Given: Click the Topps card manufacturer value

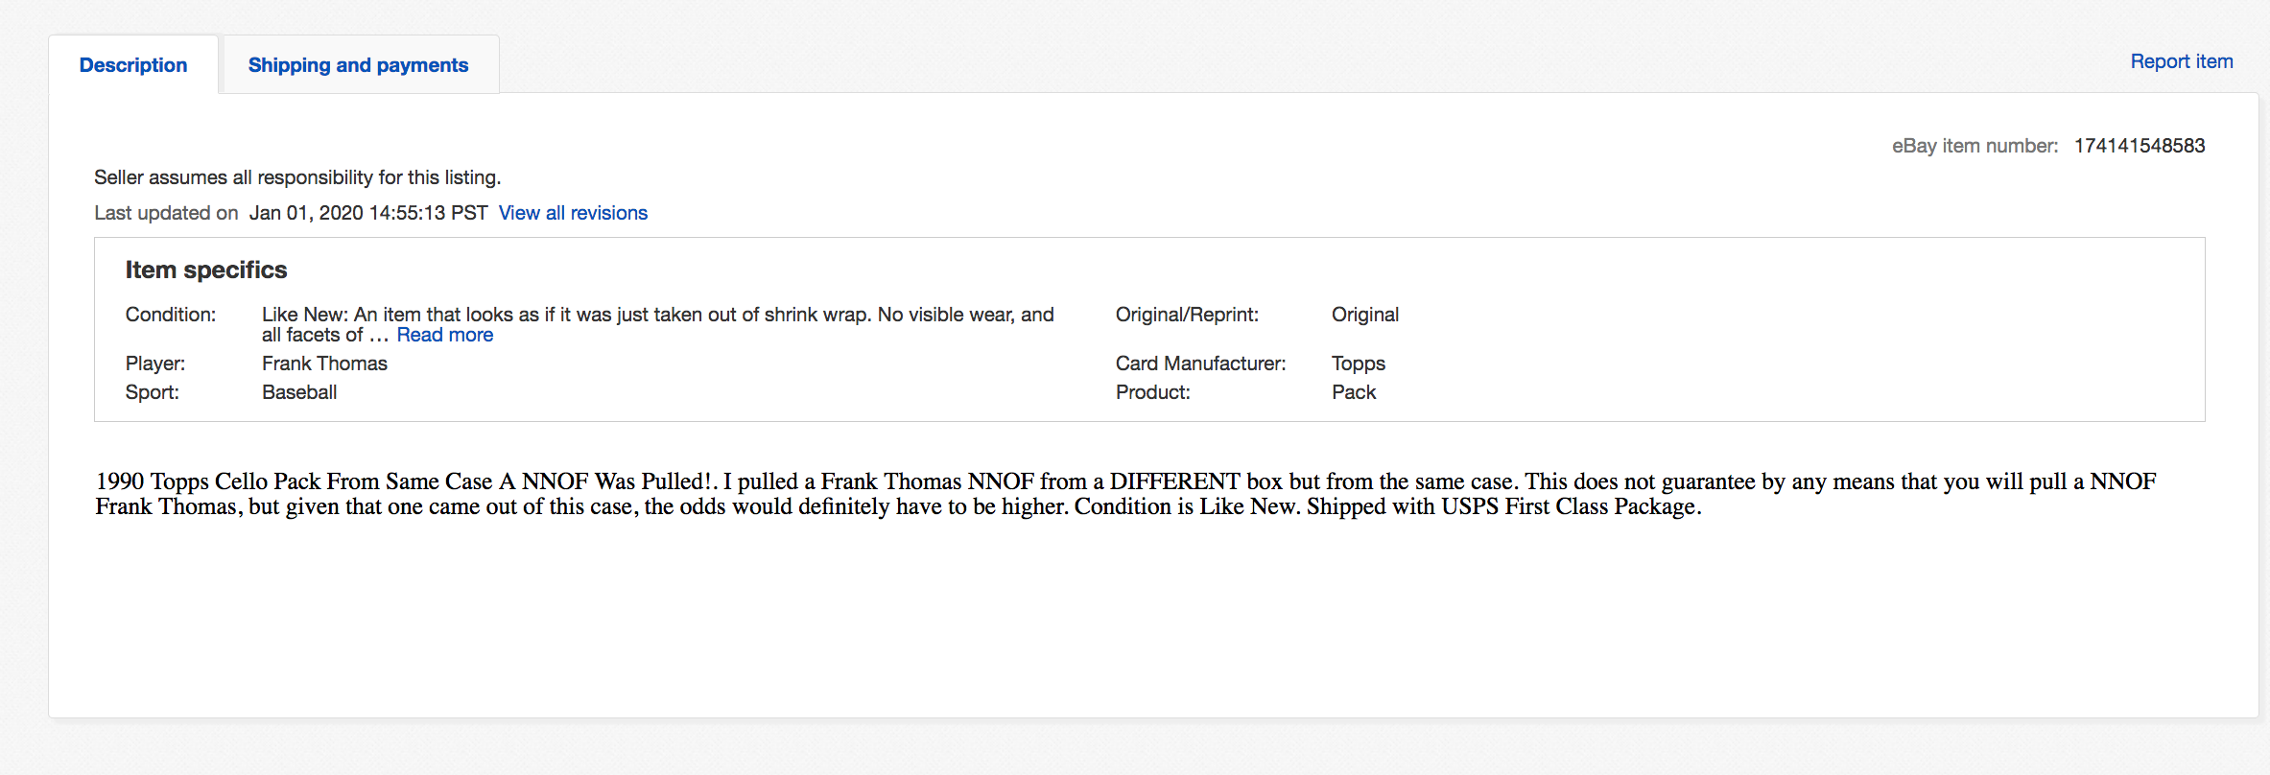Looking at the screenshot, I should pos(1358,364).
